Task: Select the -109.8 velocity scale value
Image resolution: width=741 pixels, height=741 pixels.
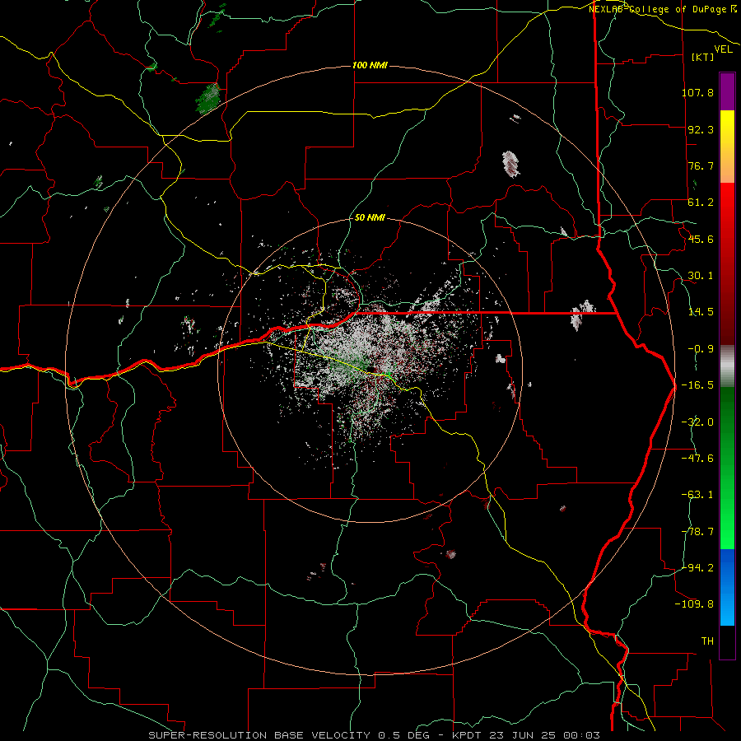Action: [694, 604]
